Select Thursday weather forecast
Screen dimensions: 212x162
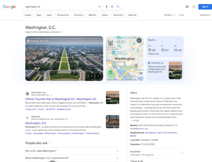click(x=152, y=49)
